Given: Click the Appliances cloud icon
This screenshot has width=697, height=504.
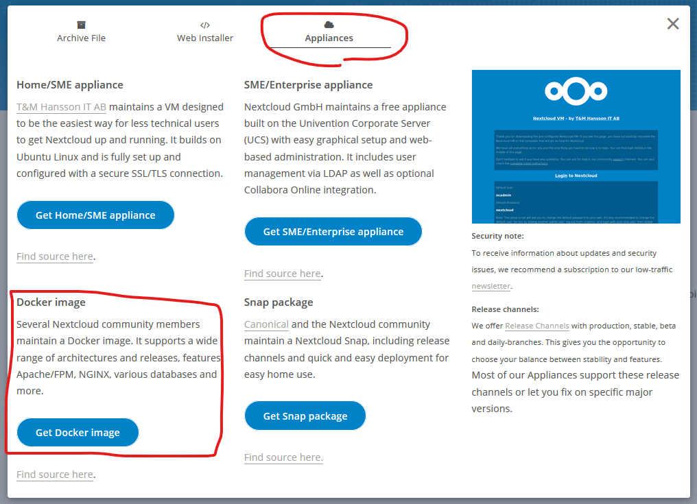Looking at the screenshot, I should 329,25.
